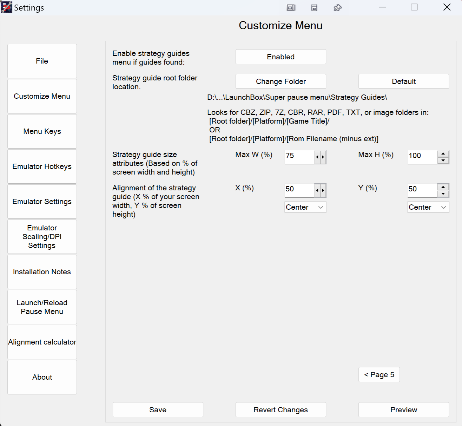
Task: Click the "X (%)" label
Action: 244,188
